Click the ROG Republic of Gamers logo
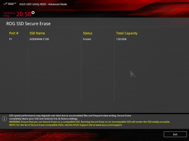This screenshot has height=141, width=189. tap(10, 4)
